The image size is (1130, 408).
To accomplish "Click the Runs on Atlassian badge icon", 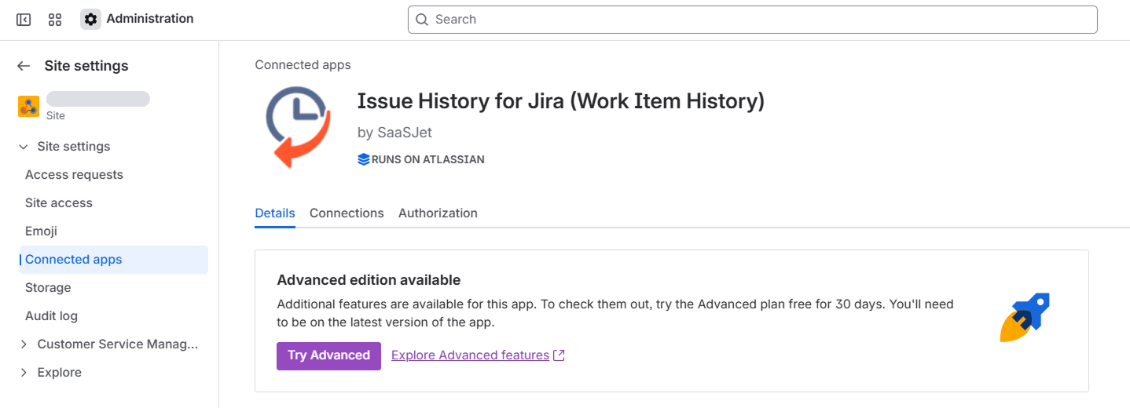I will [363, 159].
